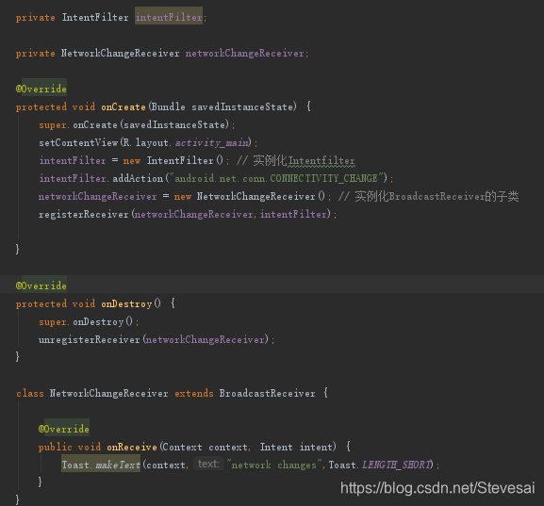Viewport: 544px width, 506px height.
Task: Click the "network changes" string literal
Action: click(274, 465)
